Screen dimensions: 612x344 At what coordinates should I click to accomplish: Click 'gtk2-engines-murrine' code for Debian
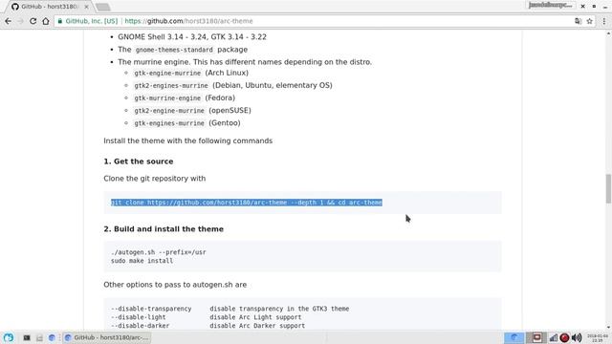[171, 85]
